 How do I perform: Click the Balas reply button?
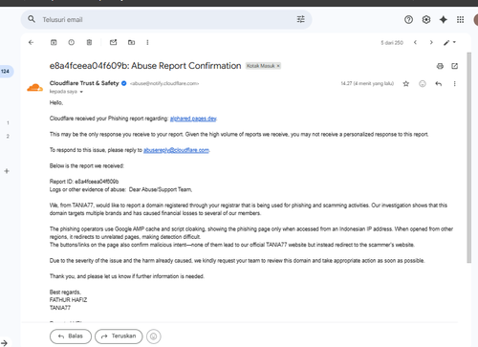71,336
